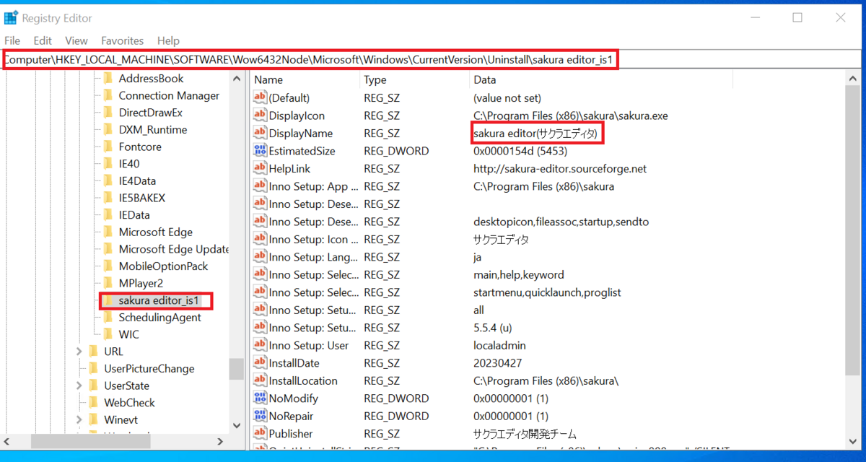Click the http://sakura-editor.sourceforge.net data cell
The height and width of the screenshot is (462, 866).
pos(560,168)
